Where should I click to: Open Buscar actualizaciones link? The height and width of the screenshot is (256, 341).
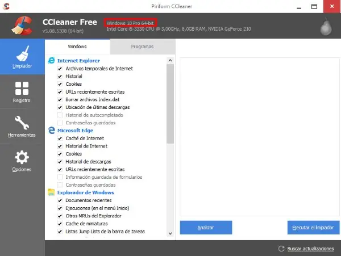coord(310,249)
